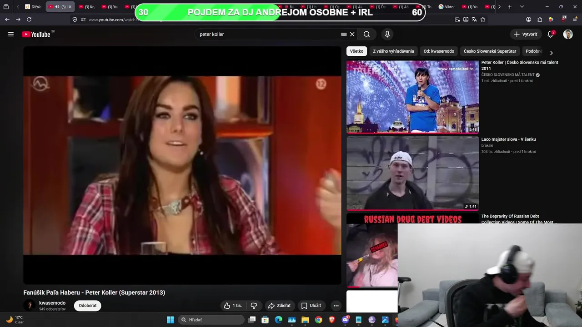Share video with Zdieľať button
582x327 pixels.
click(279, 306)
